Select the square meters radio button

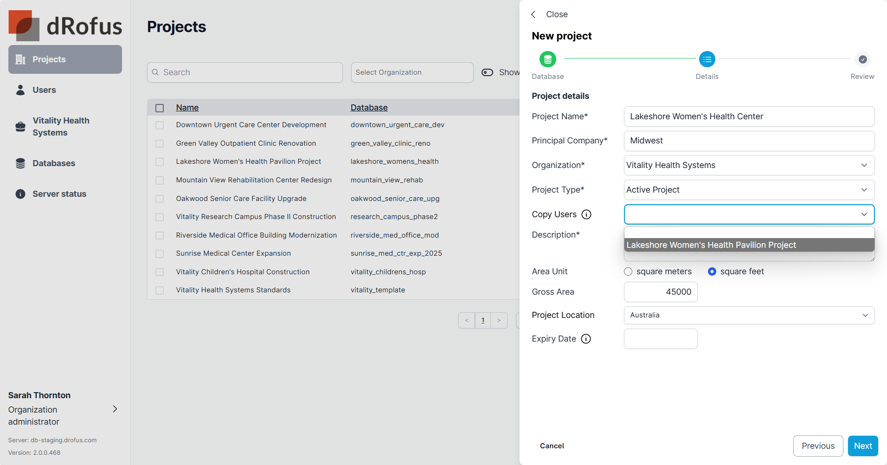pos(628,271)
